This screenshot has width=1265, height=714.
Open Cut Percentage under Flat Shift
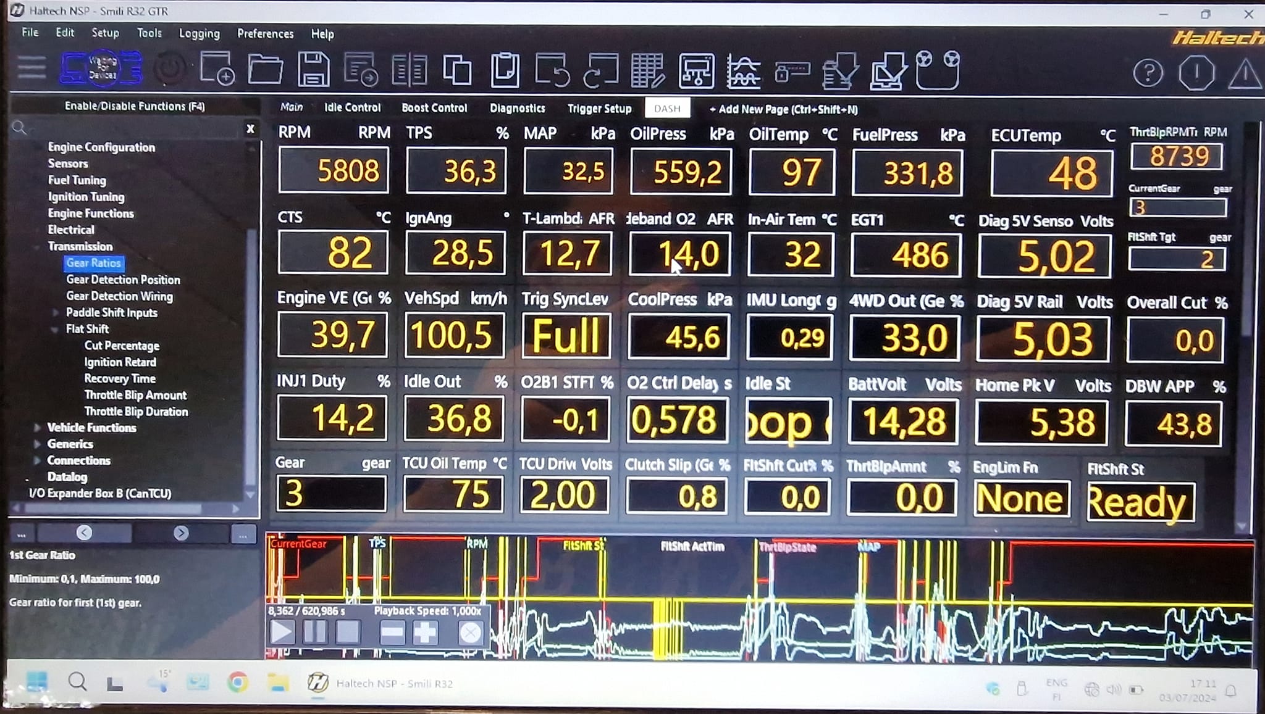coord(122,346)
